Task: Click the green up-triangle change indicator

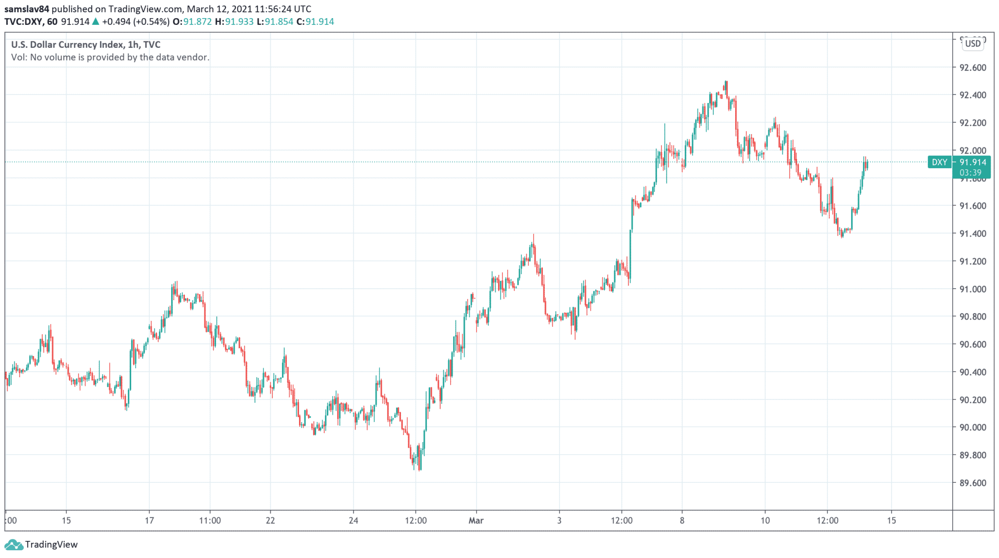Action: (96, 21)
